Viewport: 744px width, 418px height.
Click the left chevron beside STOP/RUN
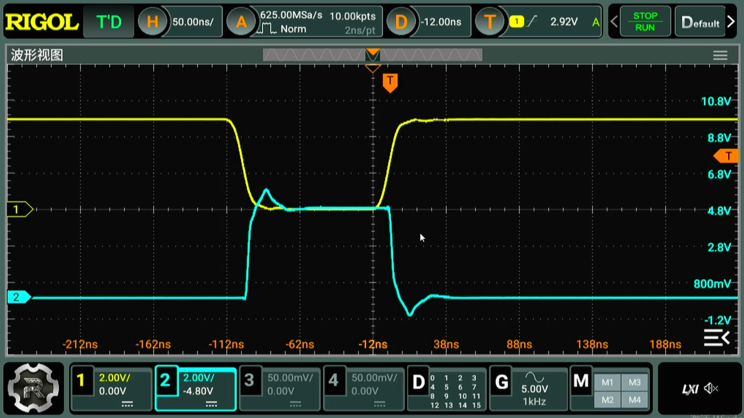pyautogui.click(x=613, y=21)
